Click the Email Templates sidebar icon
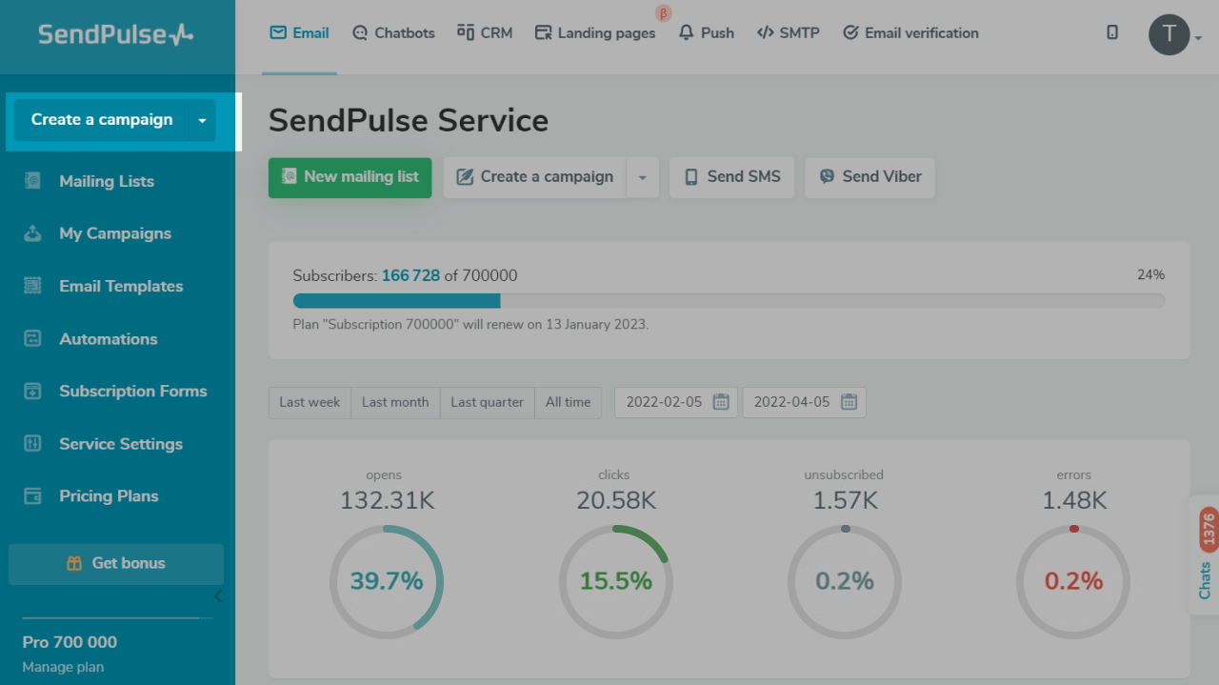 coord(32,286)
